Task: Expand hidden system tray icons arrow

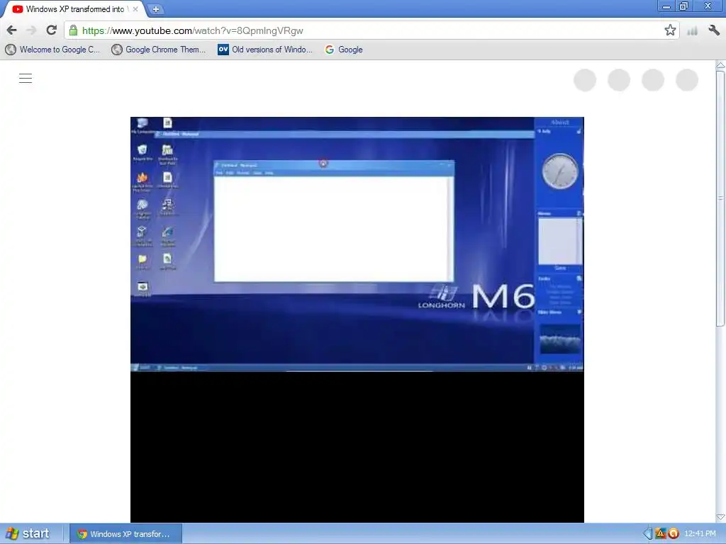Action: [x=647, y=534]
